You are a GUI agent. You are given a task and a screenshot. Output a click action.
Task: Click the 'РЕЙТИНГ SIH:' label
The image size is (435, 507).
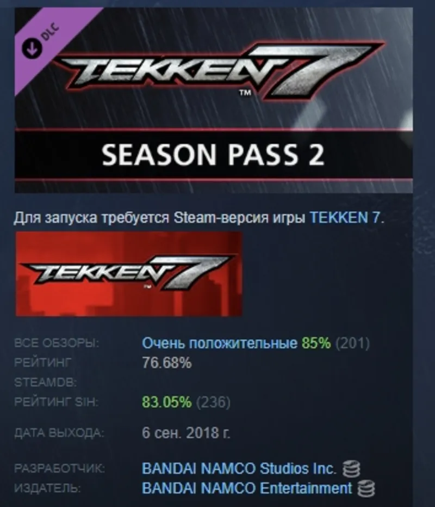click(x=55, y=402)
